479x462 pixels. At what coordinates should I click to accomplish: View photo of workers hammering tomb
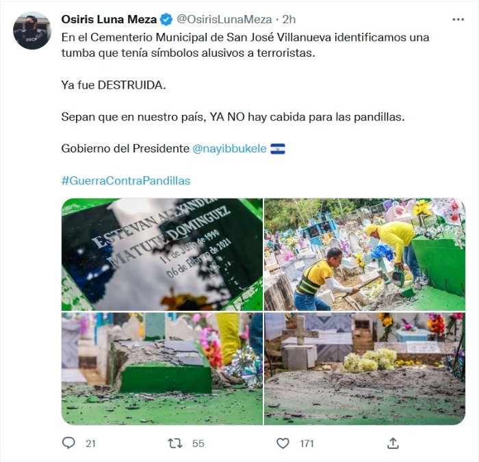(x=365, y=254)
